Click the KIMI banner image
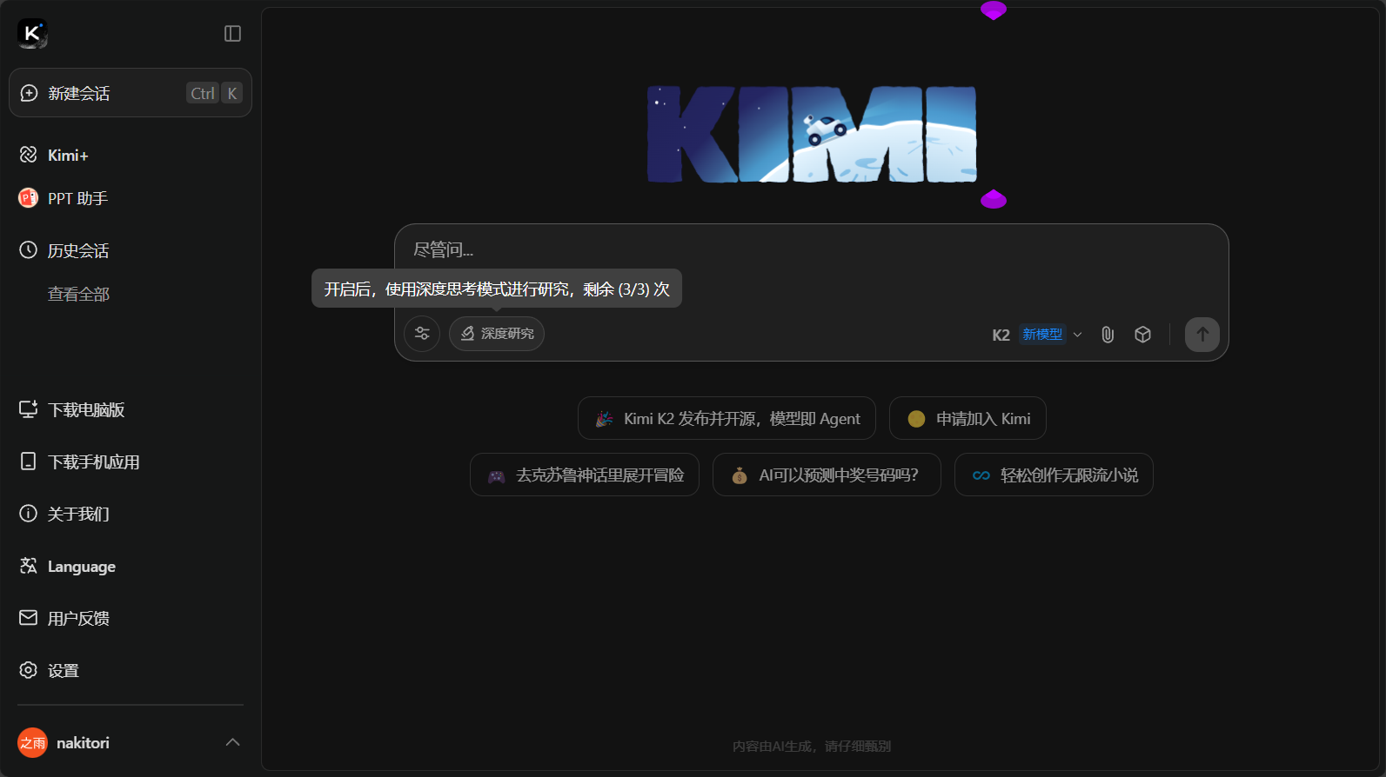 click(812, 134)
